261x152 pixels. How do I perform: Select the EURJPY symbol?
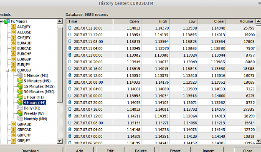point(24,65)
